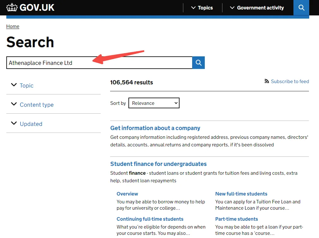Click the description starting 'Get company information including'
Screen dimensions: 319x238
tap(209, 141)
